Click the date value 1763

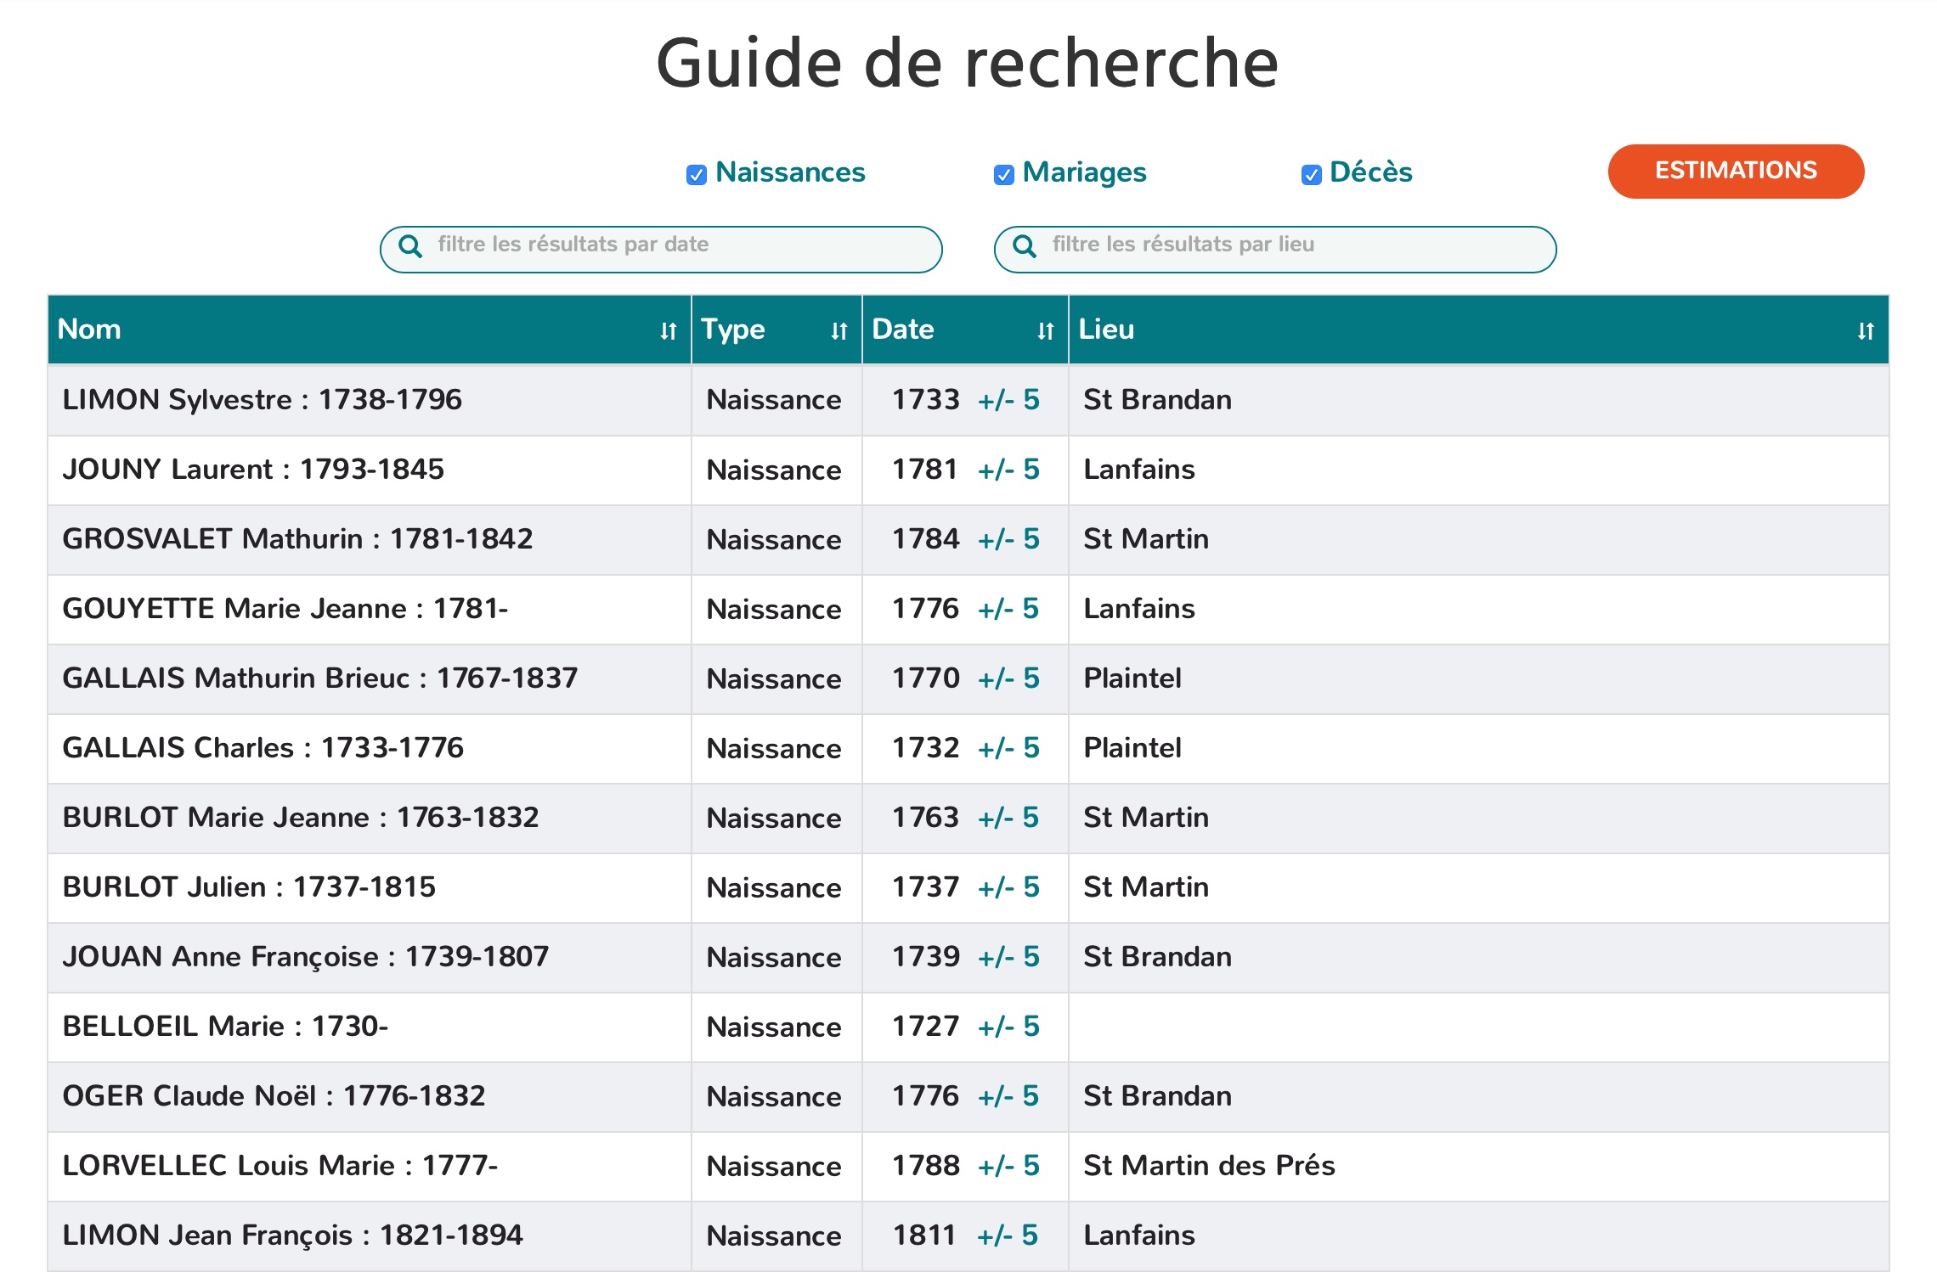[x=925, y=818]
